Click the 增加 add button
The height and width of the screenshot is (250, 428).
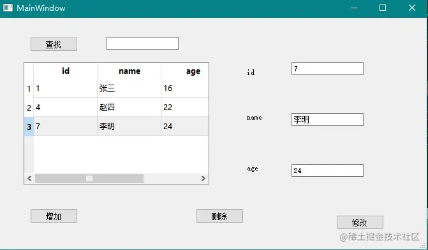pos(54,216)
